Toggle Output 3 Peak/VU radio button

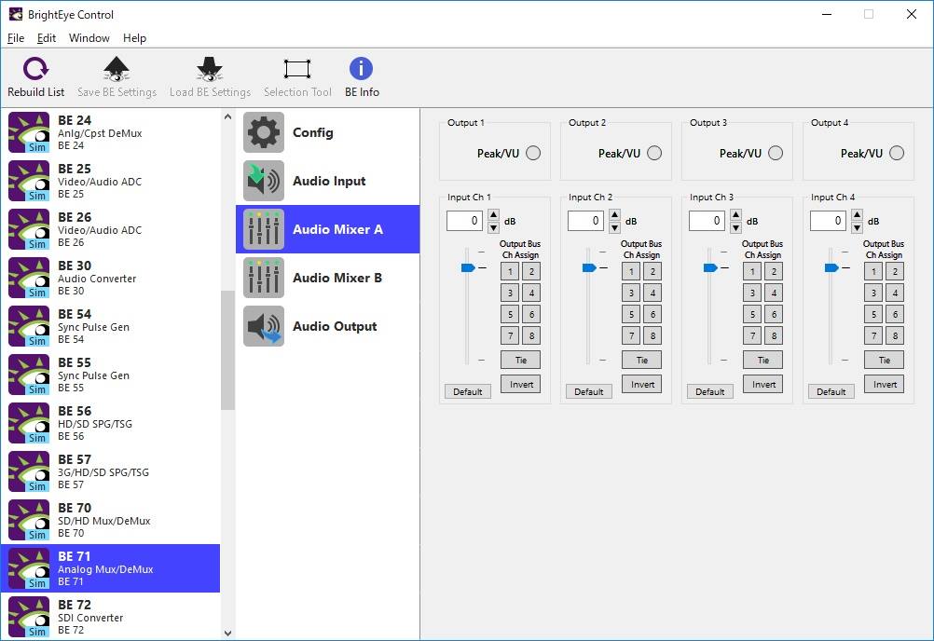(x=776, y=153)
